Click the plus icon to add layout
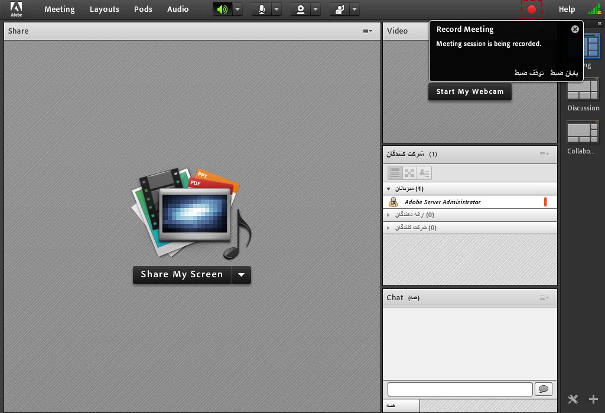Screen dimensions: 605x413 click(593, 399)
